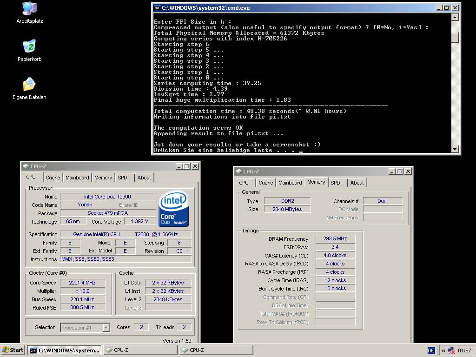The width and height of the screenshot is (476, 357).
Task: Click the Name field Intel Core Duo T2300
Action: 108,197
